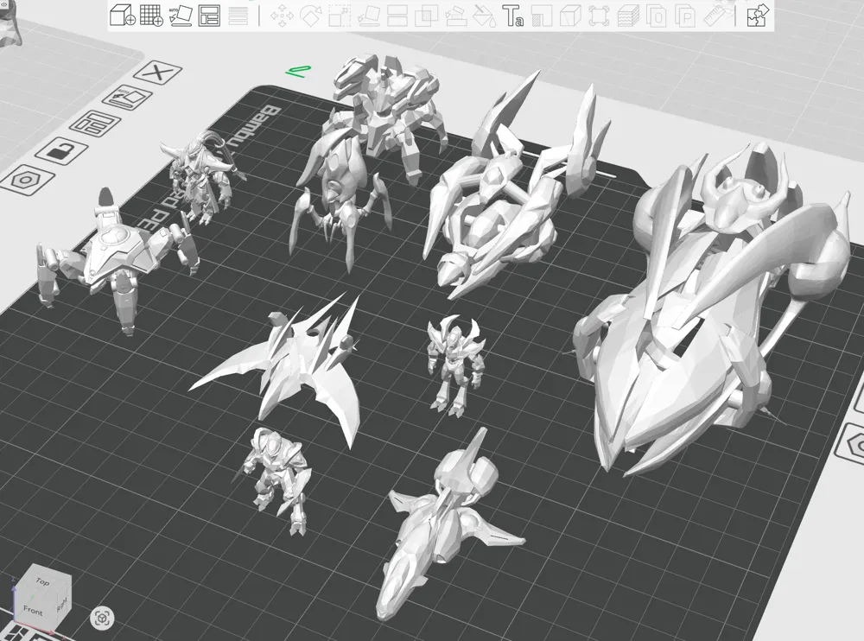This screenshot has width=864, height=641.
Task: Click the Add plate grid icon
Action: tap(151, 15)
